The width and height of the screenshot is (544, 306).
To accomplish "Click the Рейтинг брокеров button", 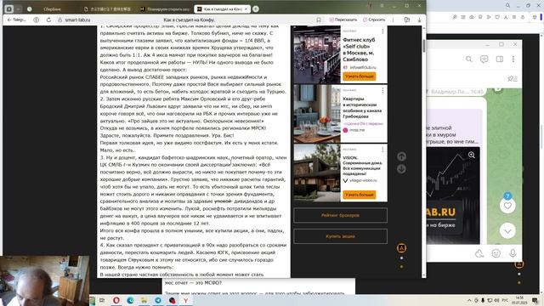I will [340, 215].
